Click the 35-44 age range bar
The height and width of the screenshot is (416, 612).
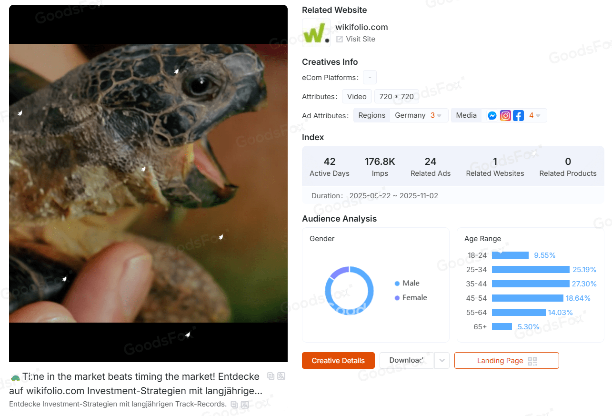(530, 284)
